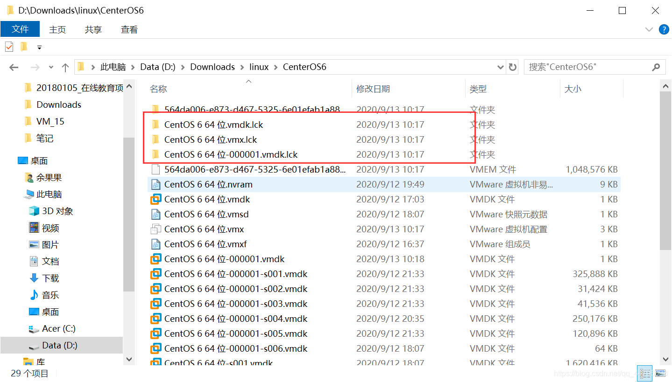This screenshot has width=672, height=382.
Task: Switch to the 查看 ribbon tab
Action: tap(129, 29)
